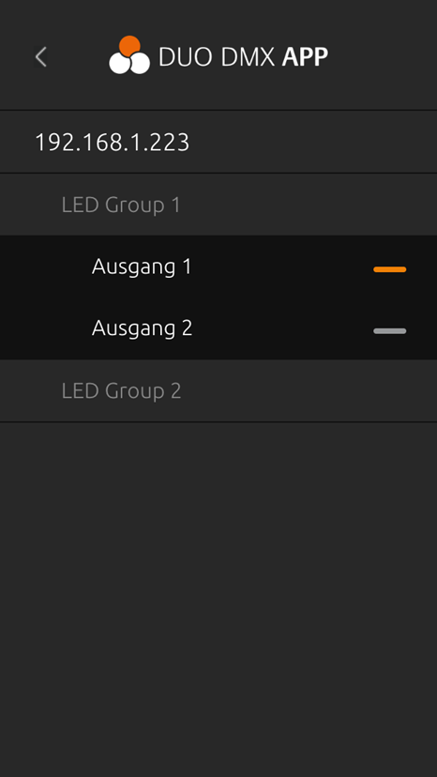Toggle Ausgang 2 output on
The height and width of the screenshot is (777, 437).
pyautogui.click(x=390, y=331)
